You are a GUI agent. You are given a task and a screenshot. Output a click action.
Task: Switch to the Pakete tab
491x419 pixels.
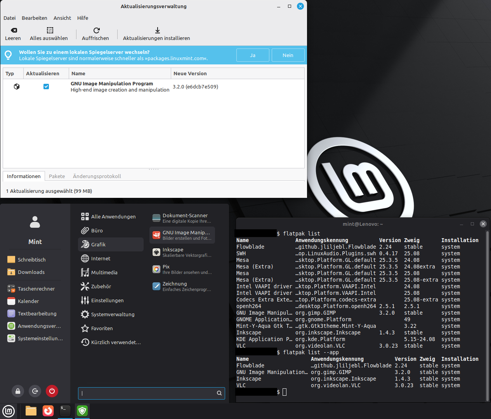[x=57, y=176]
